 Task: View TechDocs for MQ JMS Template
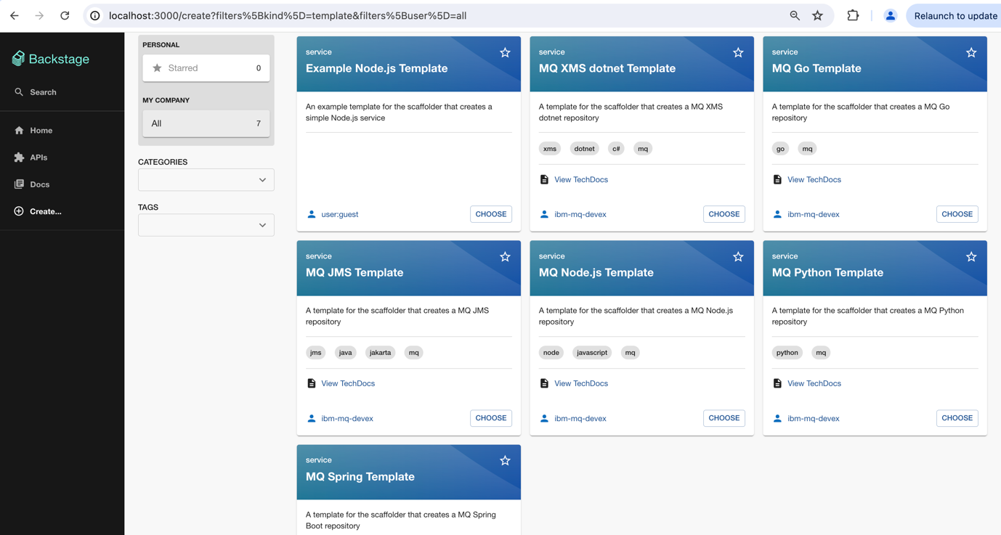[348, 383]
